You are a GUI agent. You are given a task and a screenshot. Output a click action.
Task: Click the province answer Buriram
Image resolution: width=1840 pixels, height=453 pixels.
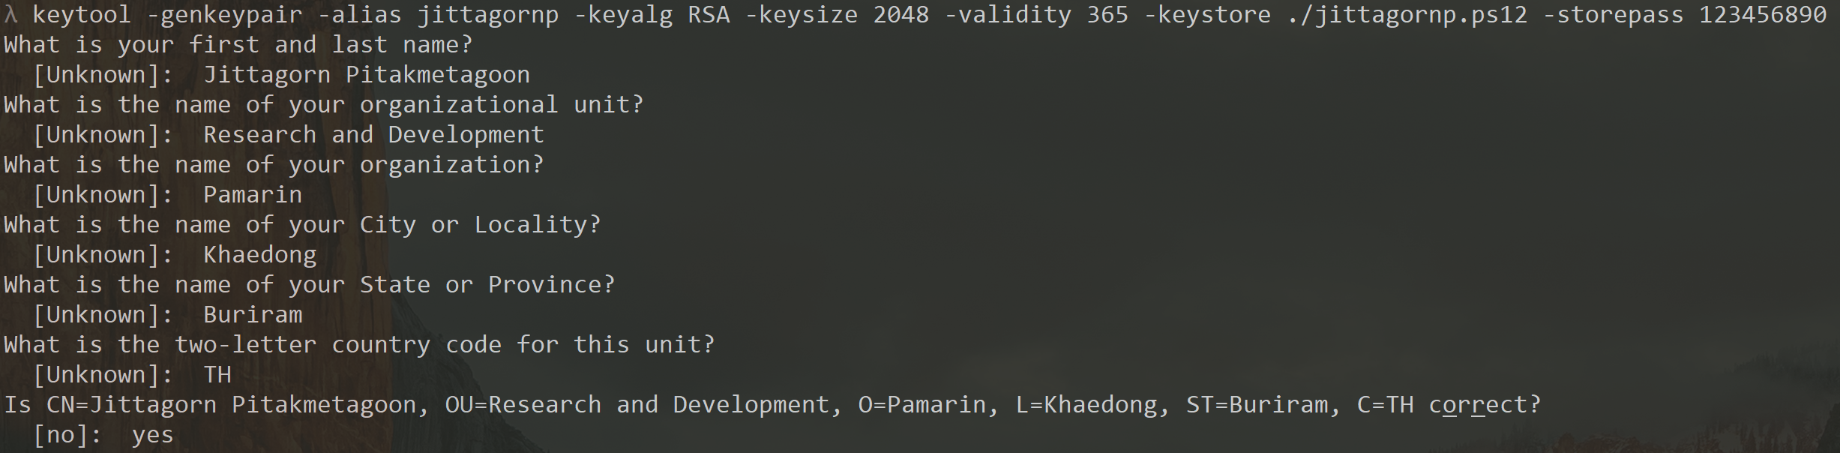pos(253,315)
